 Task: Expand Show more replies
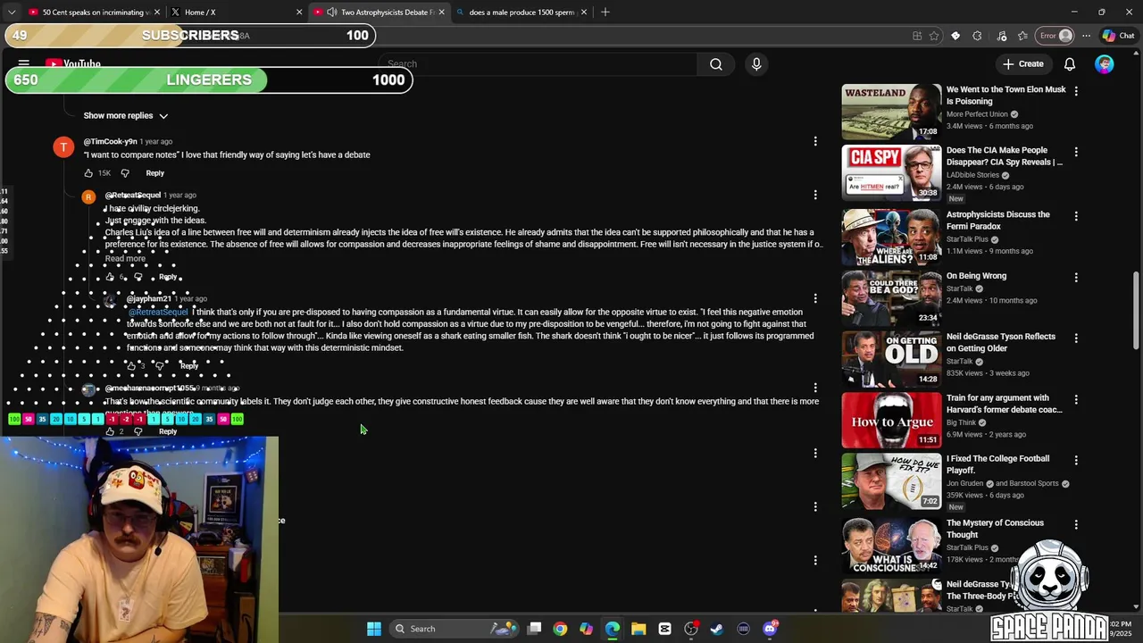coord(126,115)
